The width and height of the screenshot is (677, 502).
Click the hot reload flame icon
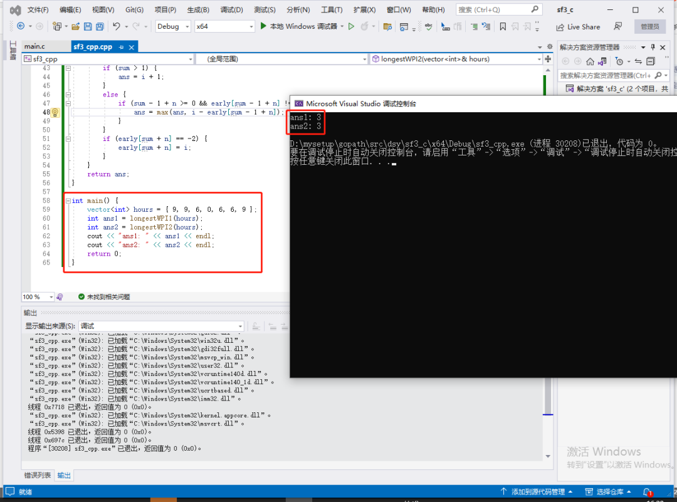coord(365,26)
